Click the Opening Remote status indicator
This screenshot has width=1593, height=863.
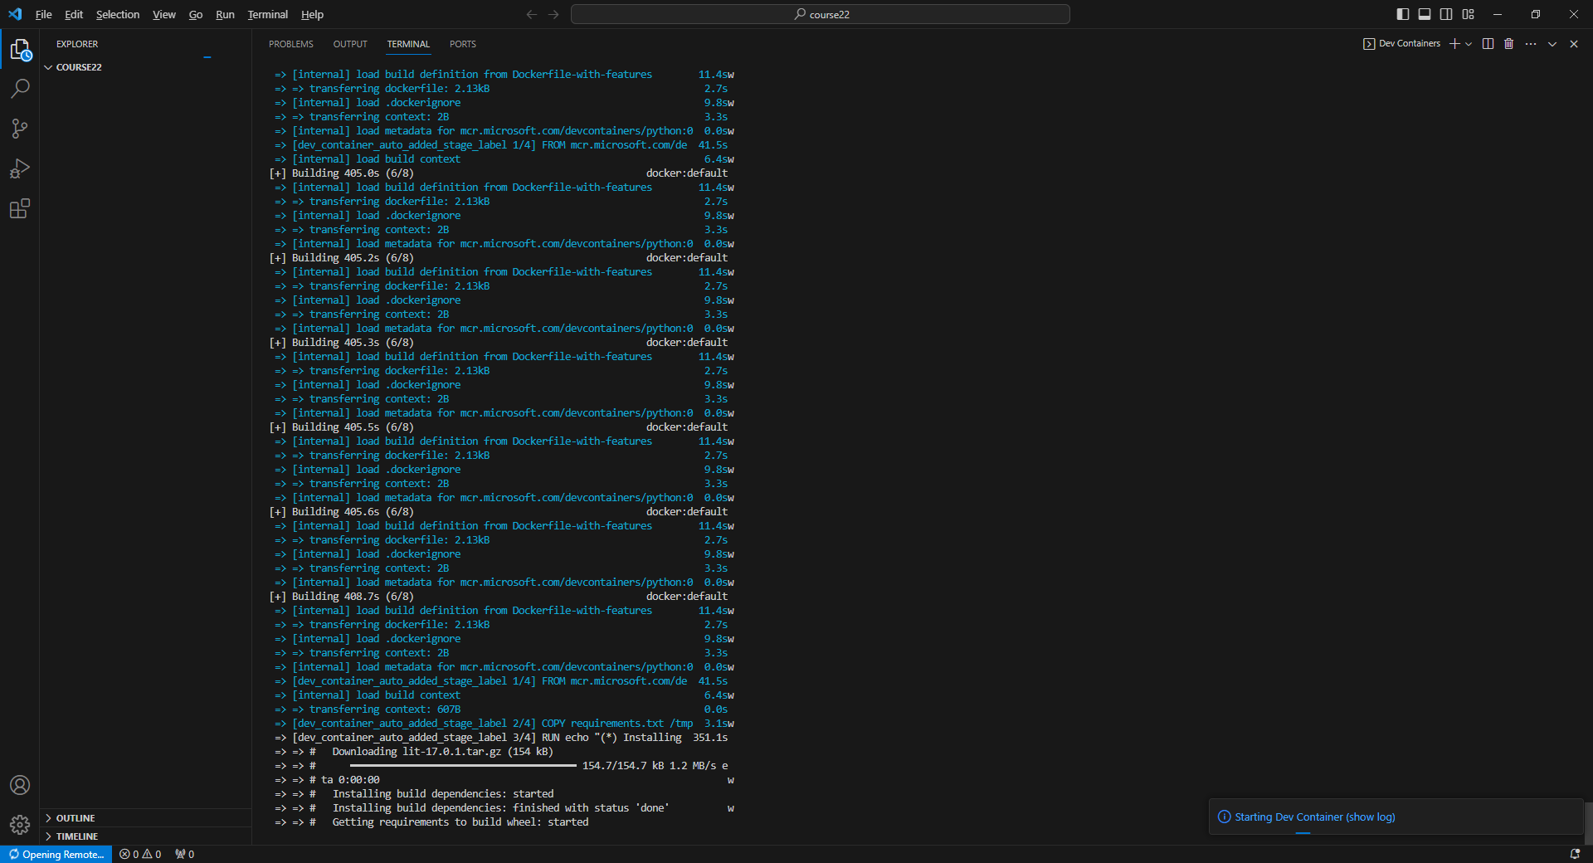pyautogui.click(x=56, y=855)
